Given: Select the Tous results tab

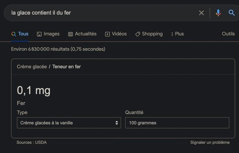Looking at the screenshot, I should pyautogui.click(x=20, y=34).
